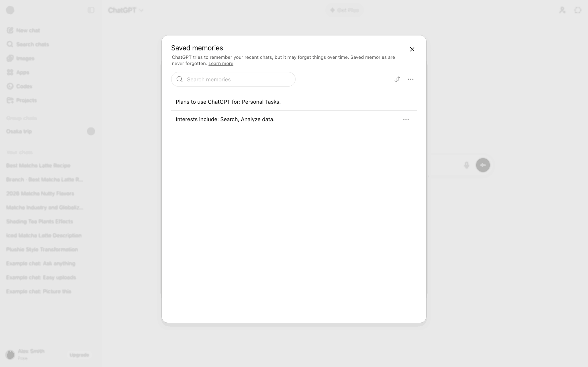Screen dimensions: 588x367
Task: Click the Apps grid icon
Action: [10, 72]
